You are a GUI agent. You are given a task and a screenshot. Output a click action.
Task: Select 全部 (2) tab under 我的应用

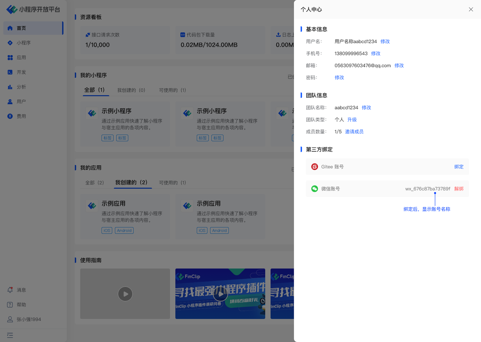94,183
